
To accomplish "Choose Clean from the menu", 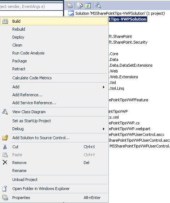I will 54,45.
